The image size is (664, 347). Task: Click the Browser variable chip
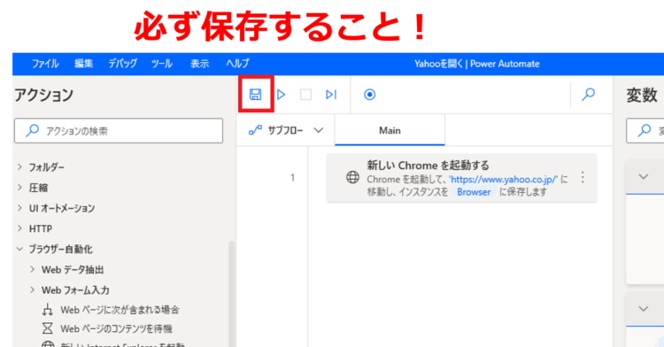coord(474,192)
